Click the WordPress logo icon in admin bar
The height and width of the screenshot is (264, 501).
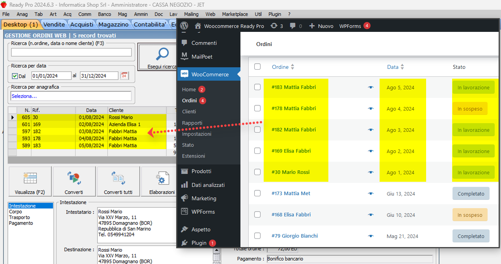[184, 26]
